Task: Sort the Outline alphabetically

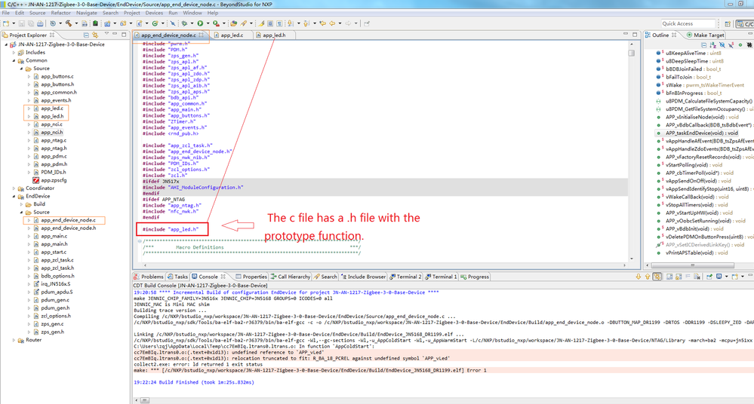Action: 712,44
